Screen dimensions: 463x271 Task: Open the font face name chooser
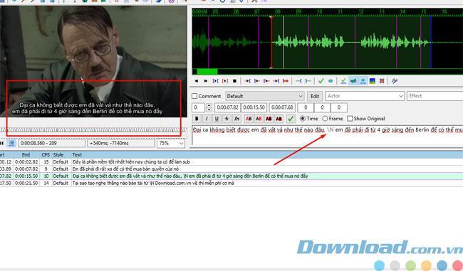[x=236, y=119]
